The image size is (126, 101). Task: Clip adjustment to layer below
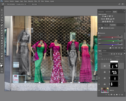110,48
